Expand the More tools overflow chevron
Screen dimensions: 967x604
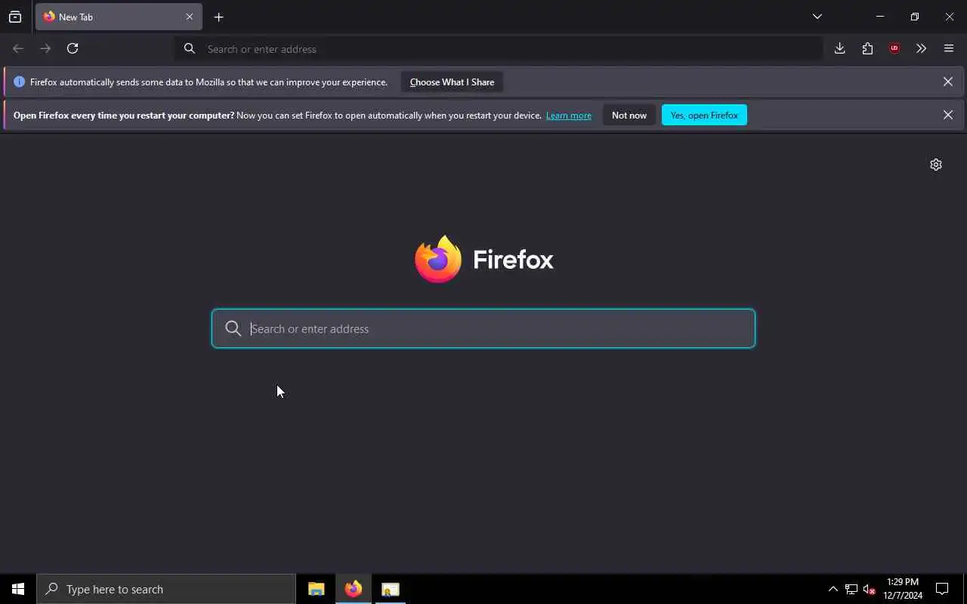921,48
